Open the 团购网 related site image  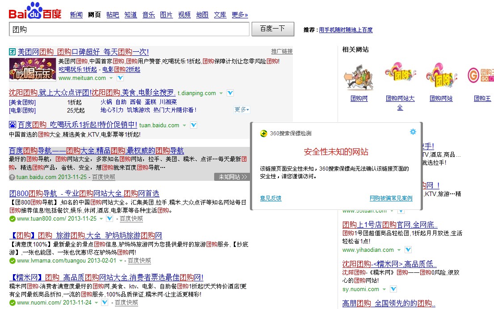point(359,76)
